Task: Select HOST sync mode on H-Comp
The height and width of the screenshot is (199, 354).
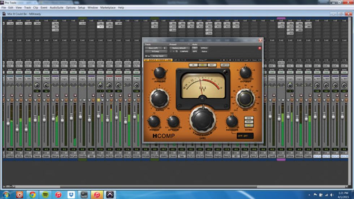Action: tap(249, 122)
